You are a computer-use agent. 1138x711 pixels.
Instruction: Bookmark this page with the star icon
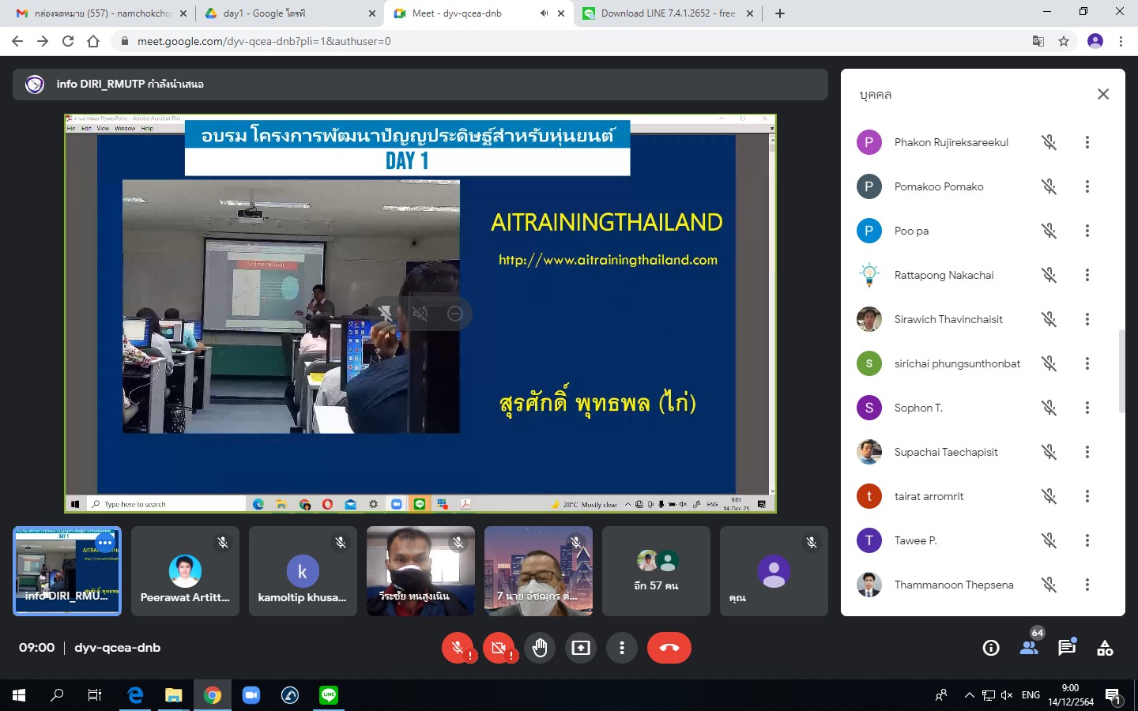[x=1064, y=41]
